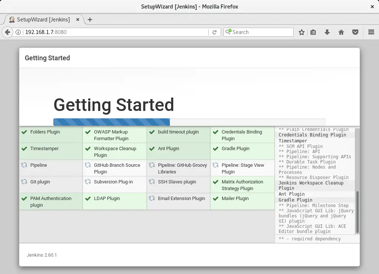
Task: Click 'Jenkins Workspace Cleanup Plugin' log entry
Action: (311, 185)
